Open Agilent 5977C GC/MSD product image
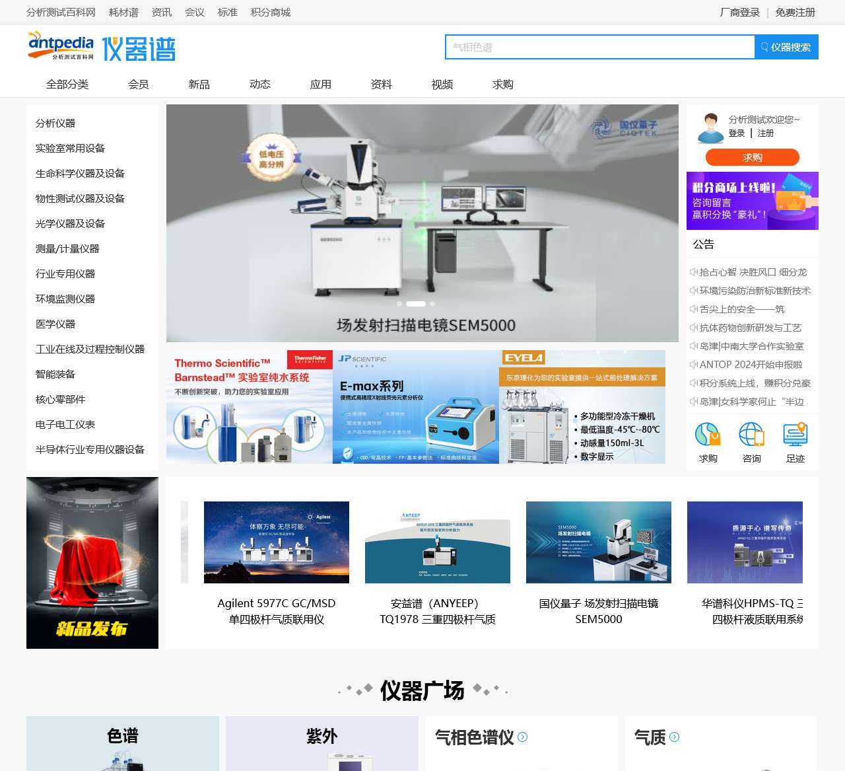 tap(277, 542)
